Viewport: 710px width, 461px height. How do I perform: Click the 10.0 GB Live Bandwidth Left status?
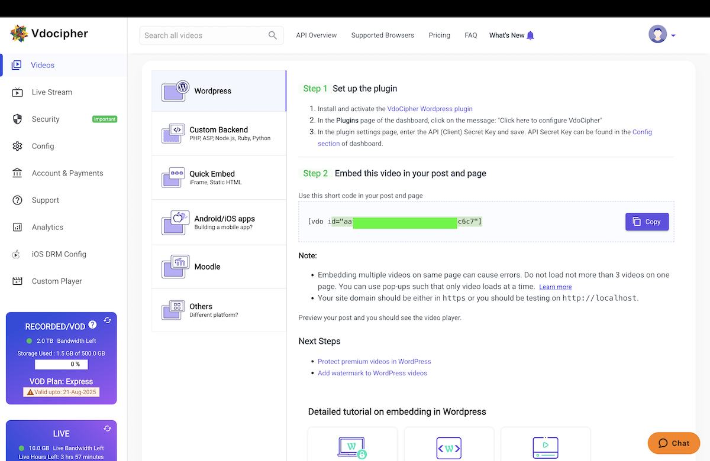point(62,449)
